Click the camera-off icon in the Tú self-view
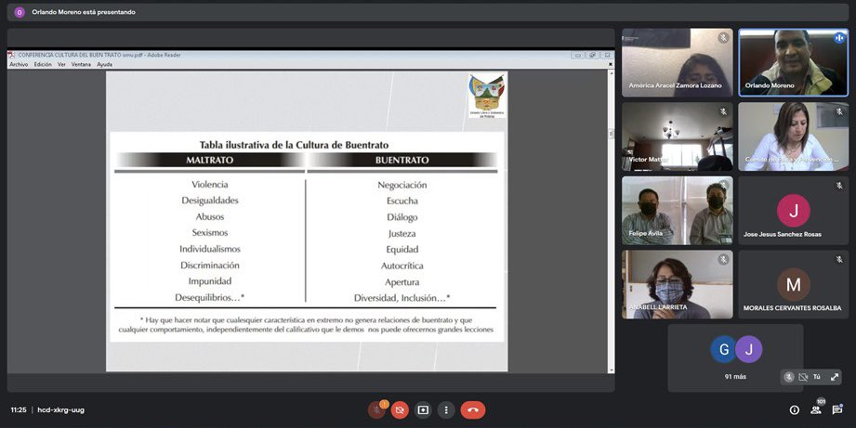 [803, 377]
